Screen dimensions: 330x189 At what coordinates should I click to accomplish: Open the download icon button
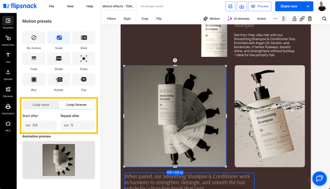coord(241,6)
